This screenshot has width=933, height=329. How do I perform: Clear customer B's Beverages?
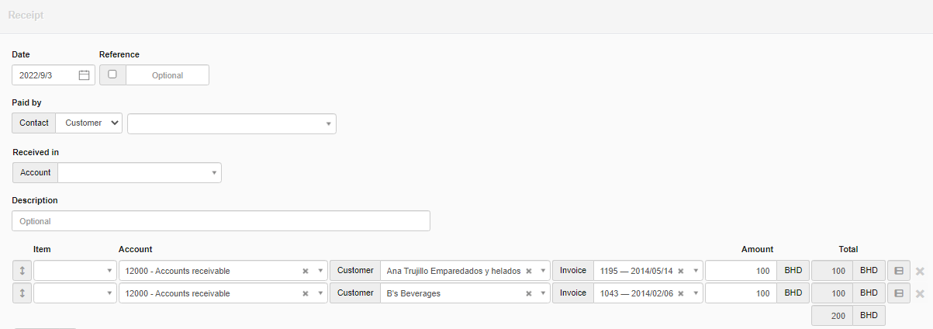coord(529,293)
